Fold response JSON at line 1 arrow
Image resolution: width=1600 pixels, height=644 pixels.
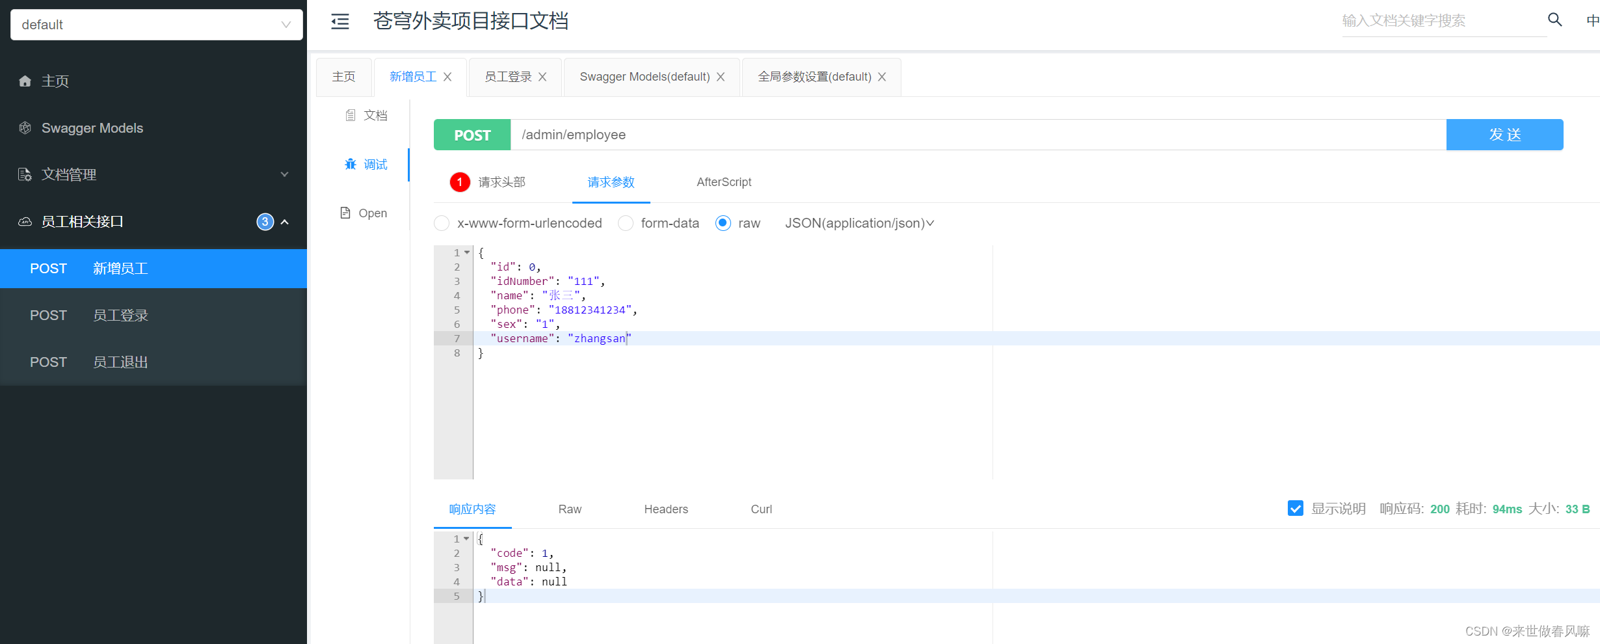coord(467,539)
